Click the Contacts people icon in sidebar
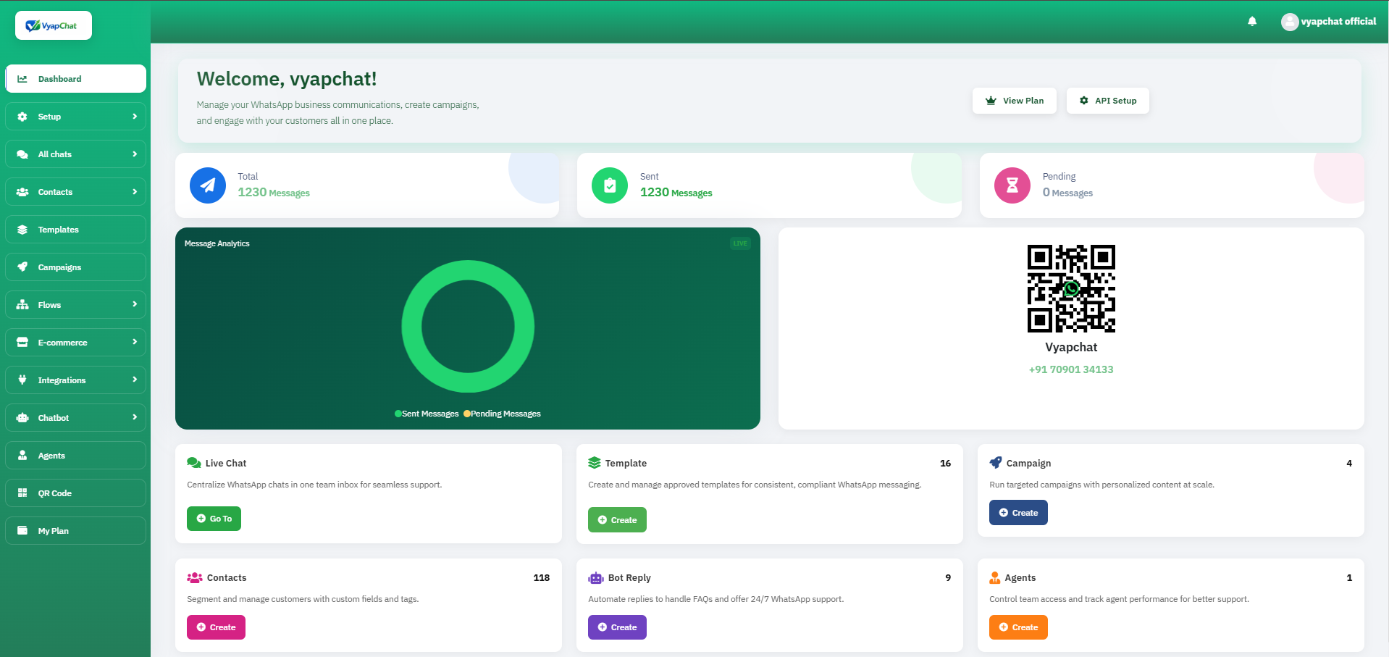 point(22,192)
